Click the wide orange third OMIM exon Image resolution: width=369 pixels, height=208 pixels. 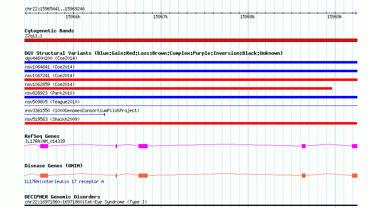click(x=143, y=176)
